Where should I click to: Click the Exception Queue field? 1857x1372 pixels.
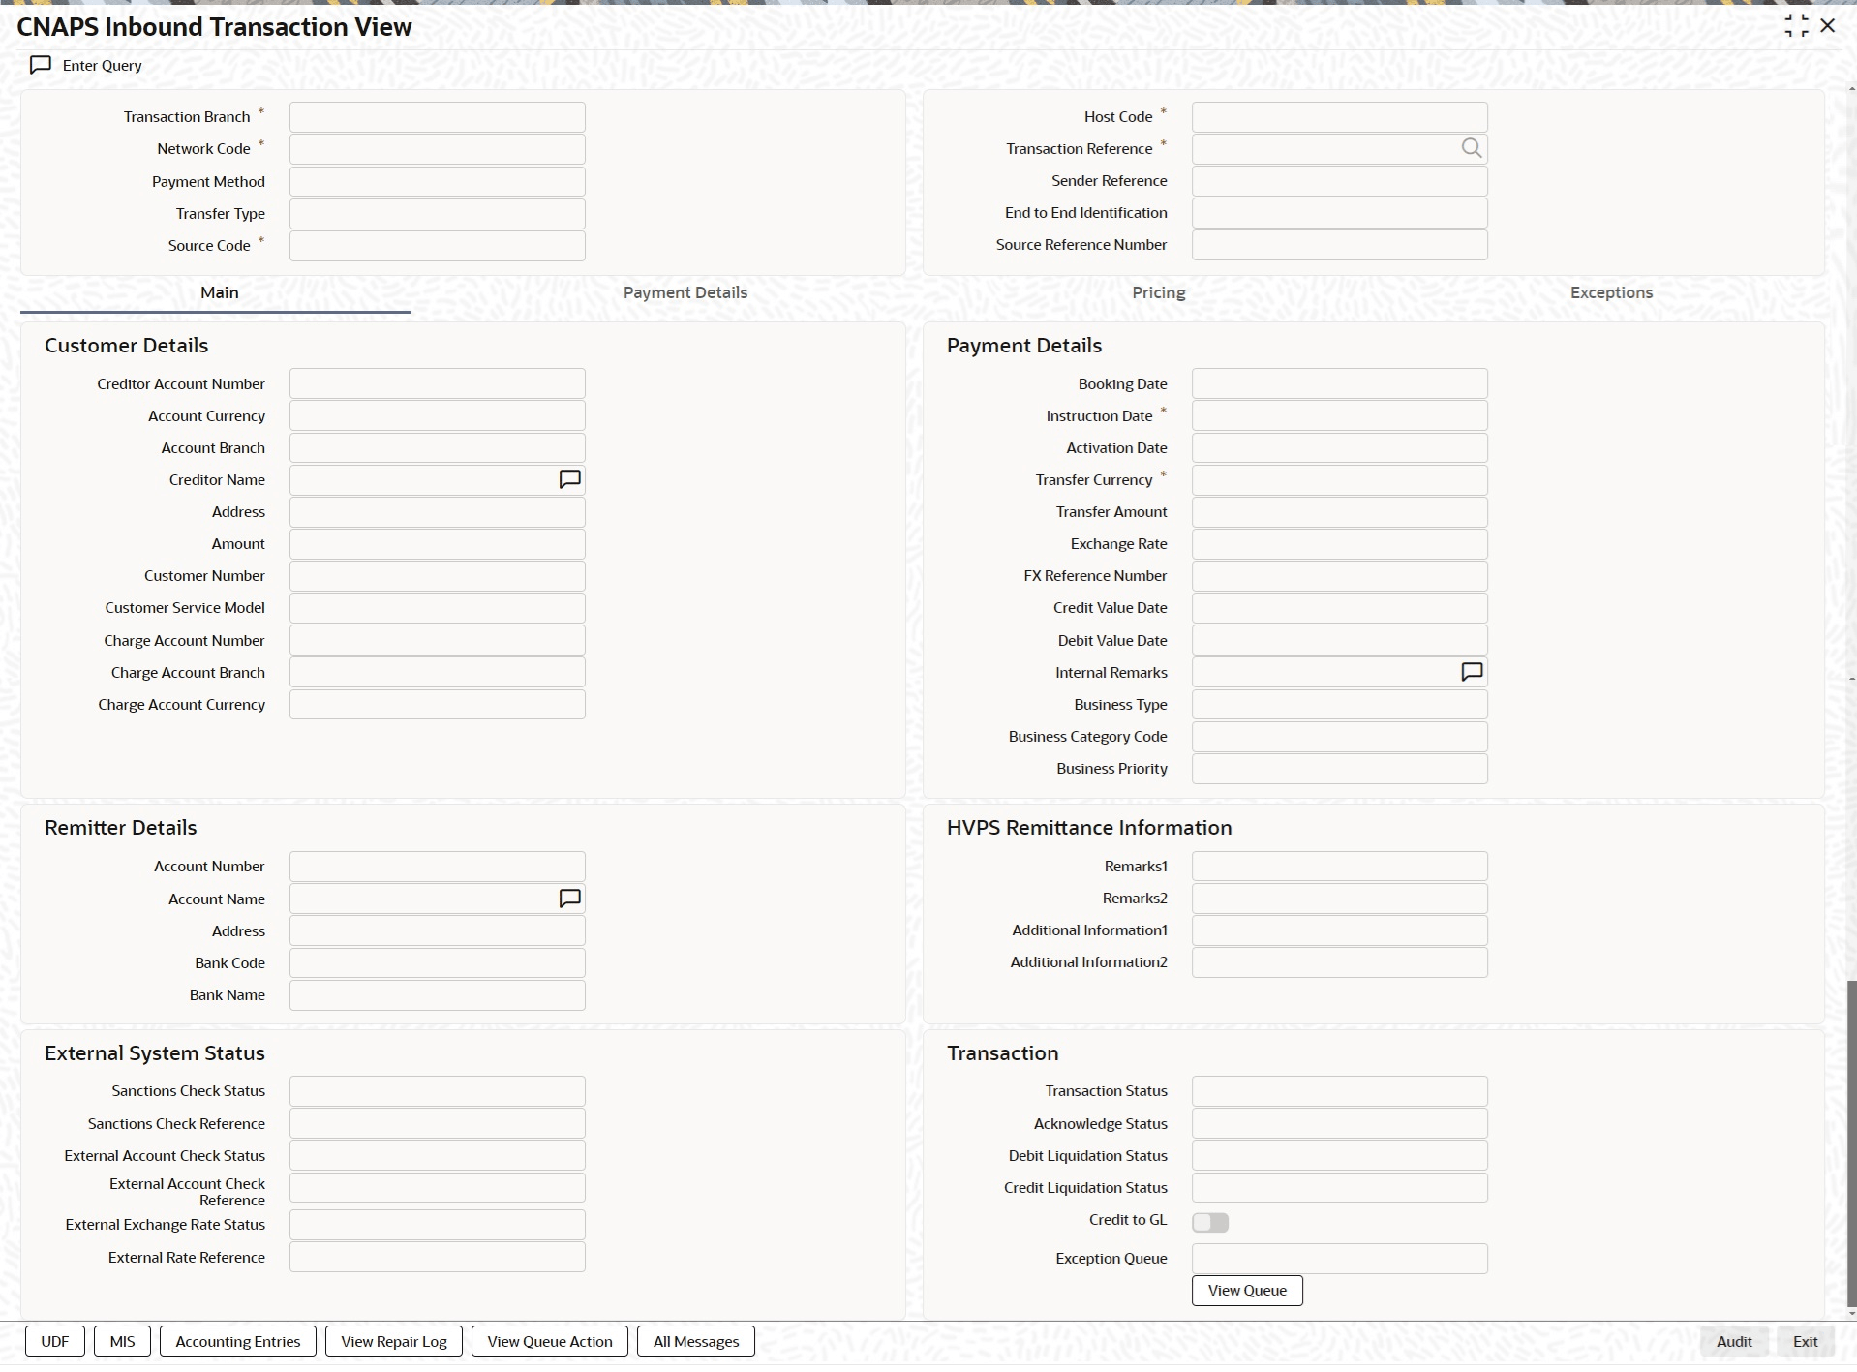coord(1340,1259)
